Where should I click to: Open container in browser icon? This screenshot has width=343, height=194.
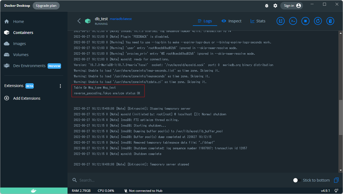281,21
